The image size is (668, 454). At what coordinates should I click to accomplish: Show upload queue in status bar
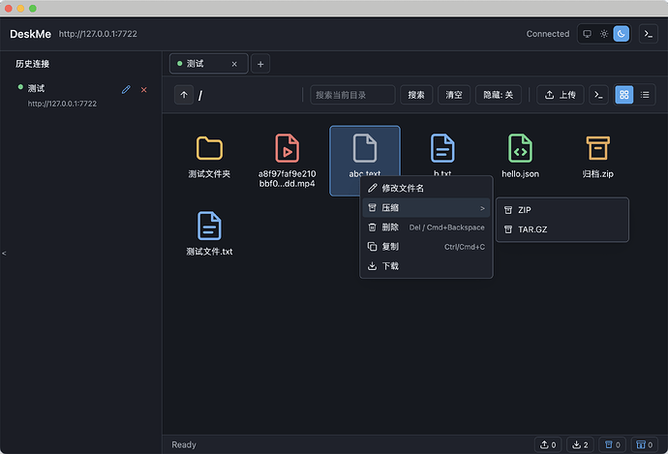(548, 444)
